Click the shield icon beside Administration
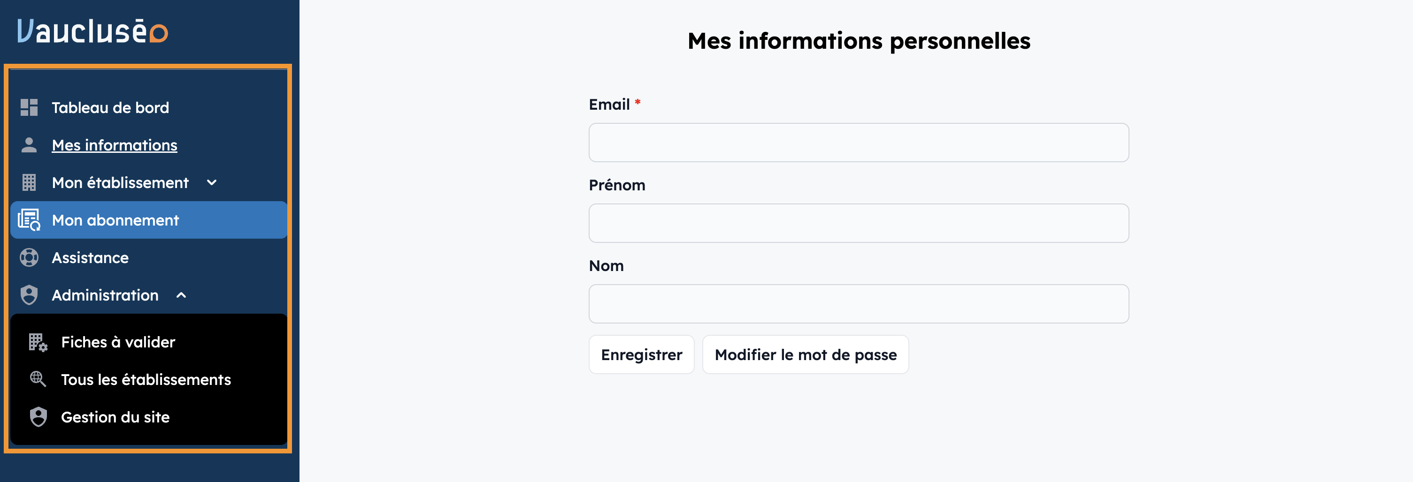The height and width of the screenshot is (482, 1413). [29, 295]
